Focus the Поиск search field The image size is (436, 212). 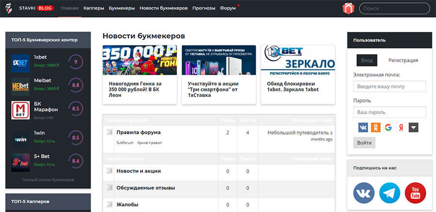[394, 8]
